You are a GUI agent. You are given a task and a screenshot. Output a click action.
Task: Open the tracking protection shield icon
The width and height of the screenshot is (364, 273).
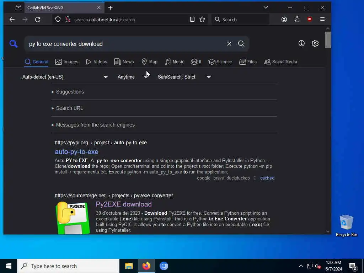[x=58, y=20]
